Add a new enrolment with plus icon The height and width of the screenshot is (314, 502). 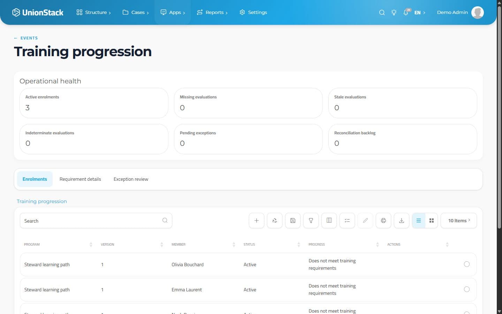click(x=257, y=220)
